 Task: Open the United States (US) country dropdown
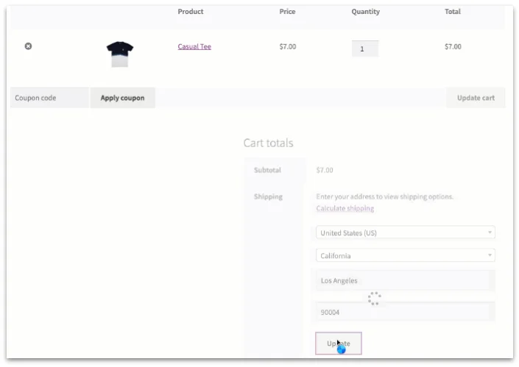tap(405, 232)
